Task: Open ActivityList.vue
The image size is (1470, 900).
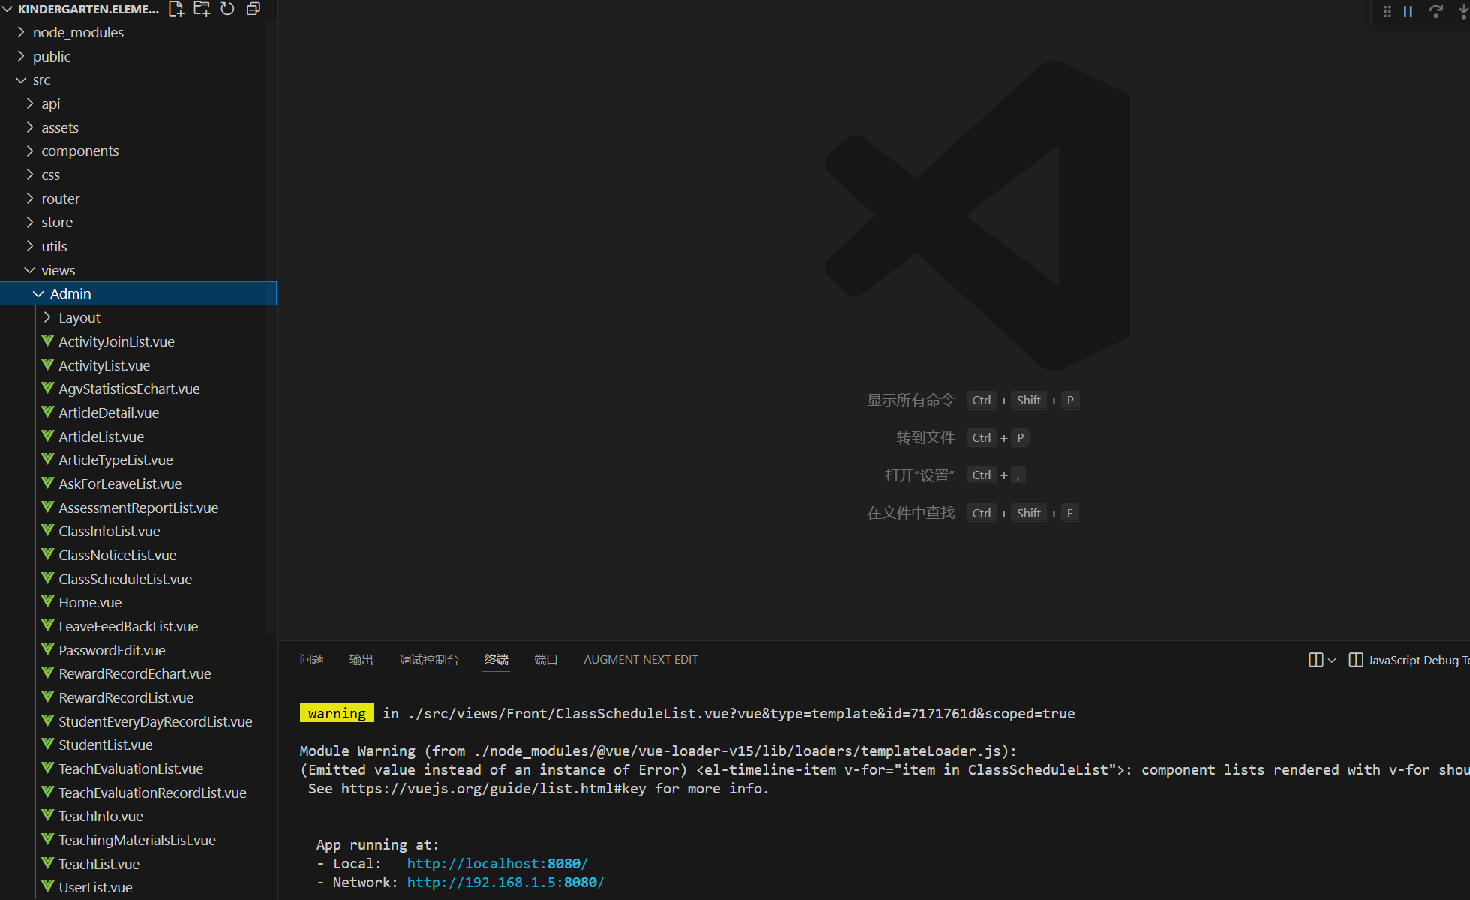Action: click(x=139, y=365)
